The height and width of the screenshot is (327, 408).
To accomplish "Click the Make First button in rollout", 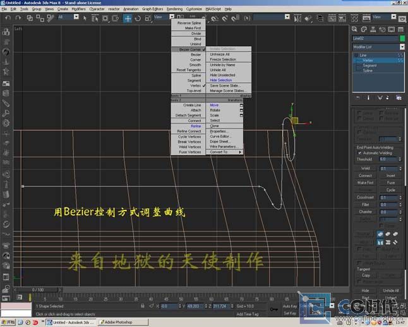I will (x=365, y=183).
